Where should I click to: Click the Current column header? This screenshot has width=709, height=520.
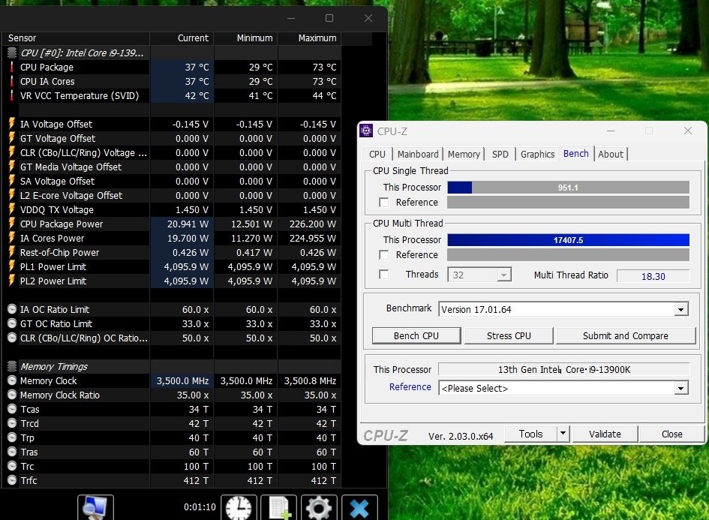point(182,38)
